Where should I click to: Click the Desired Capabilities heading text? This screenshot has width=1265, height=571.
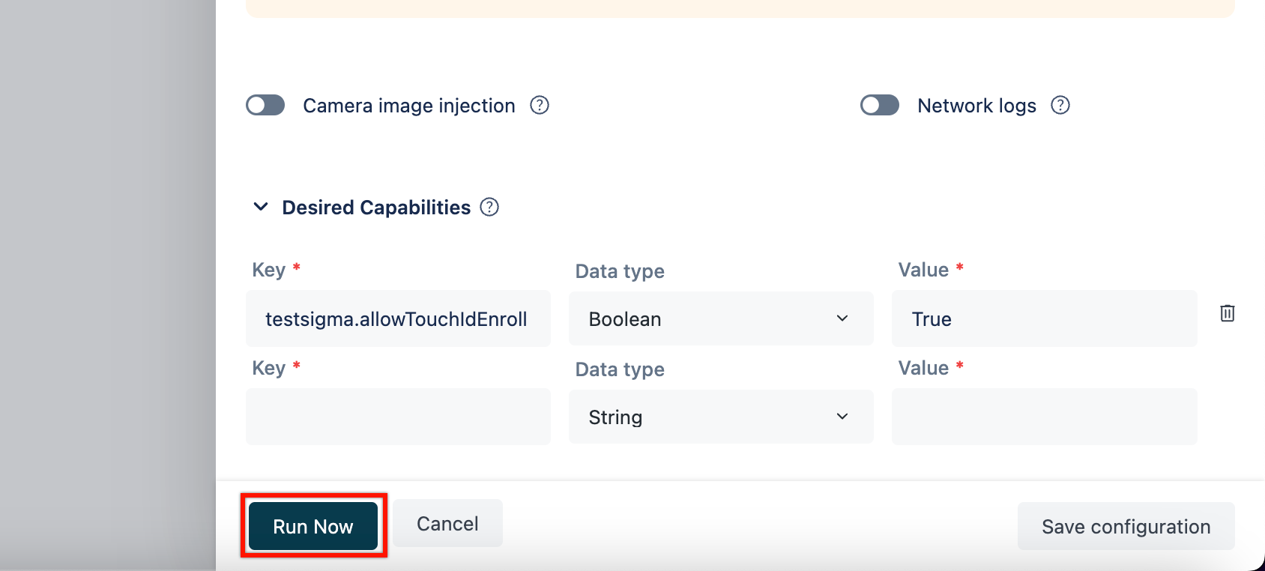click(x=376, y=208)
